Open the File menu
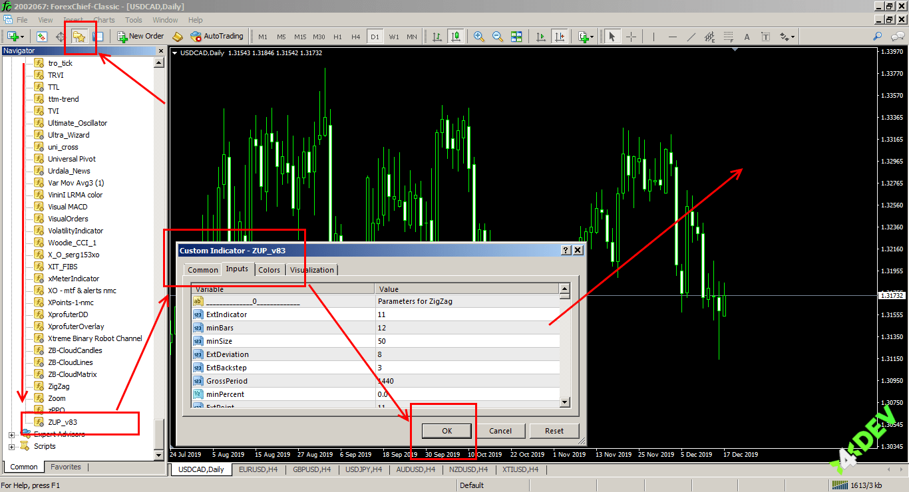 [x=22, y=20]
